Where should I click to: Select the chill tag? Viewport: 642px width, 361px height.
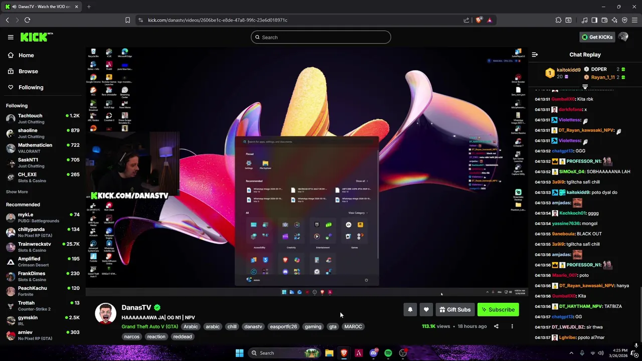[232, 326]
